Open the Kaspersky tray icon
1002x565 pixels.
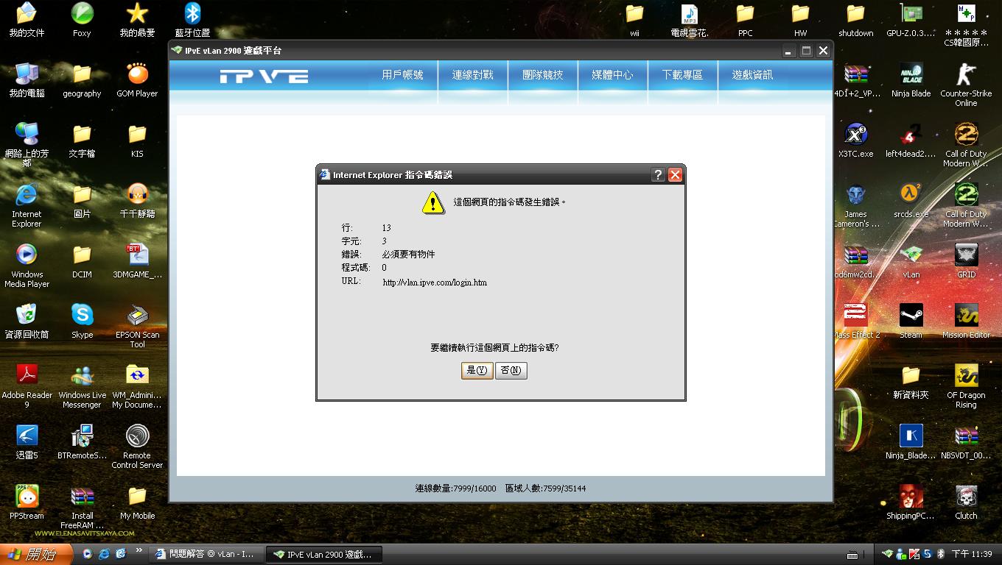pyautogui.click(x=914, y=554)
